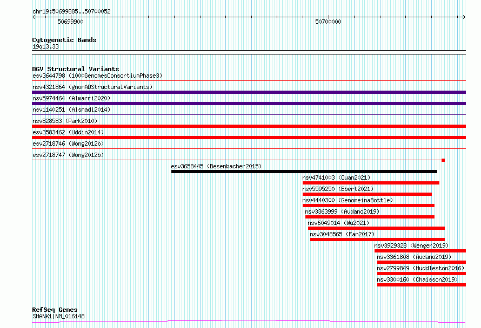Image resolution: width=481 pixels, height=328 pixels.
Task: Open nsv2799849 (Huddleston2016) variant label
Action: 420,268
